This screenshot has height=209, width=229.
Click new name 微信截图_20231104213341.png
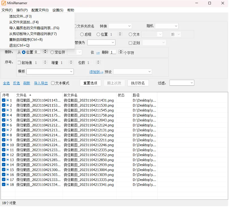click(x=89, y=185)
